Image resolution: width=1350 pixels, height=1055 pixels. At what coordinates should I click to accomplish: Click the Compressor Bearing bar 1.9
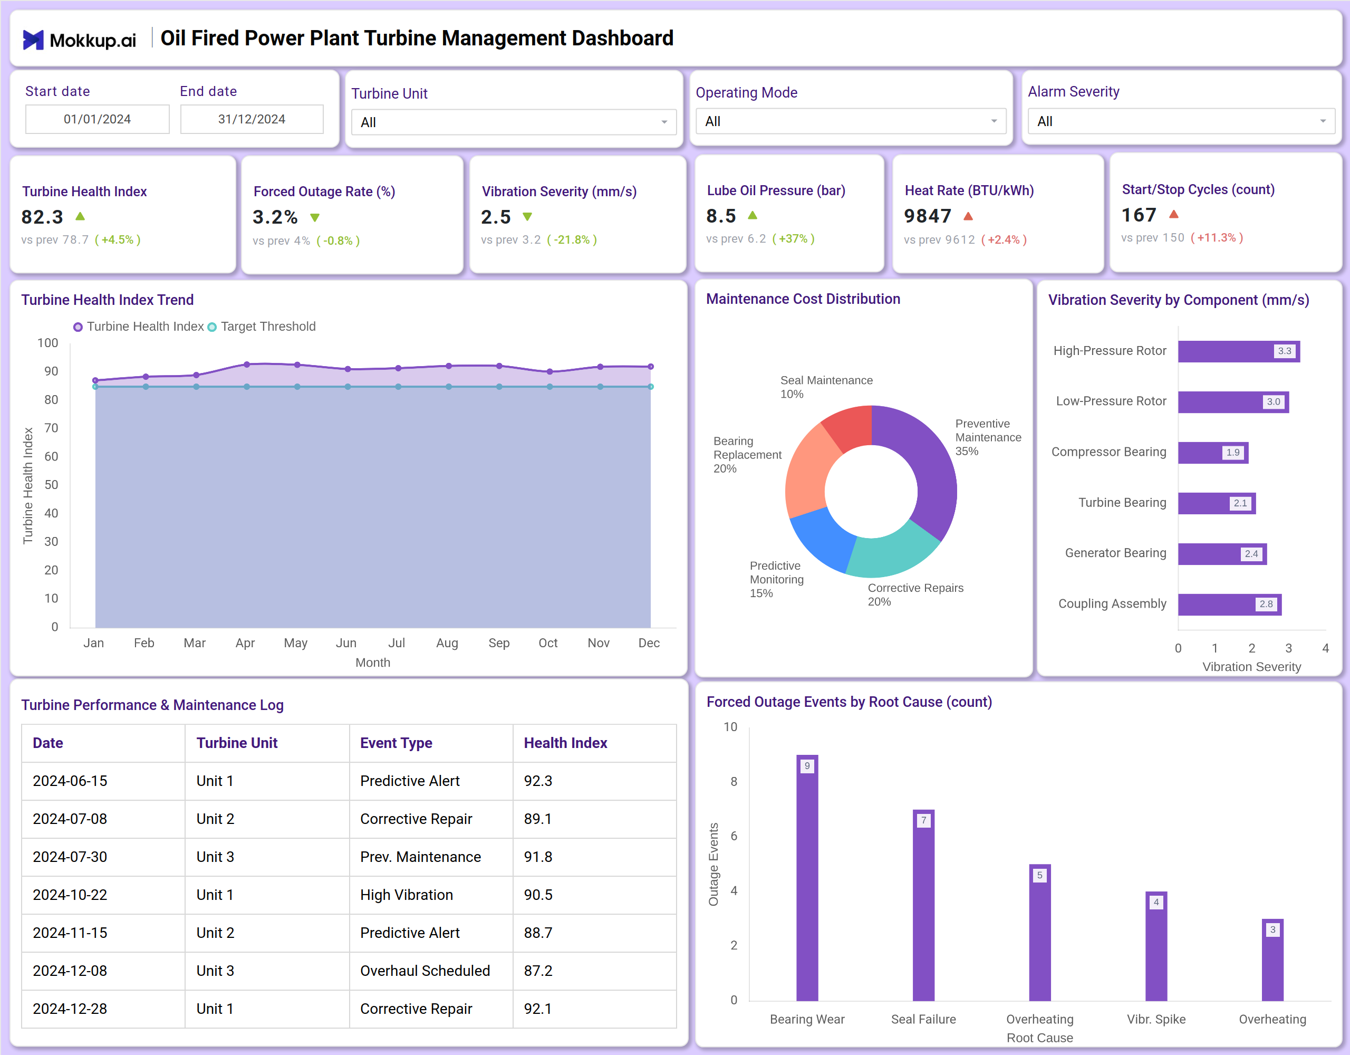(x=1213, y=453)
